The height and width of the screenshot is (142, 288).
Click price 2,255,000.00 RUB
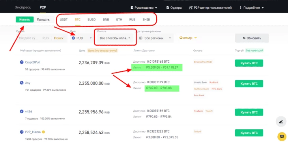(x=94, y=83)
